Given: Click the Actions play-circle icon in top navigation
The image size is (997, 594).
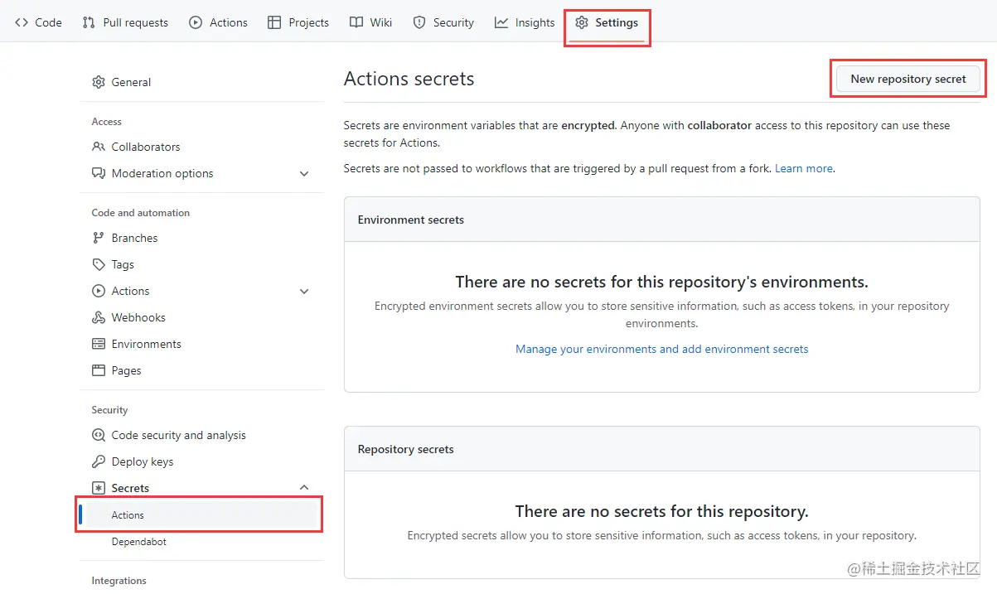Looking at the screenshot, I should click(x=196, y=22).
